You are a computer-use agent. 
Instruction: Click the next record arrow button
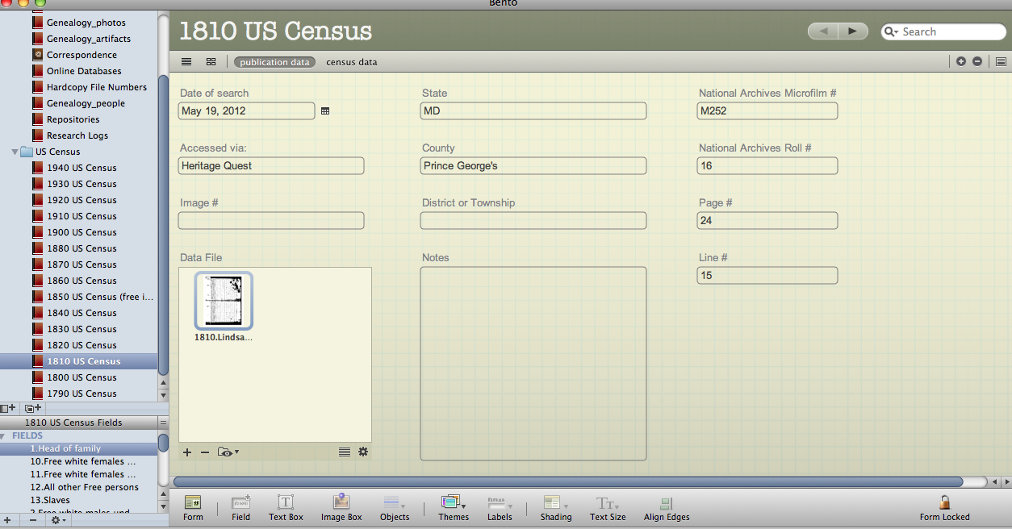click(x=853, y=31)
